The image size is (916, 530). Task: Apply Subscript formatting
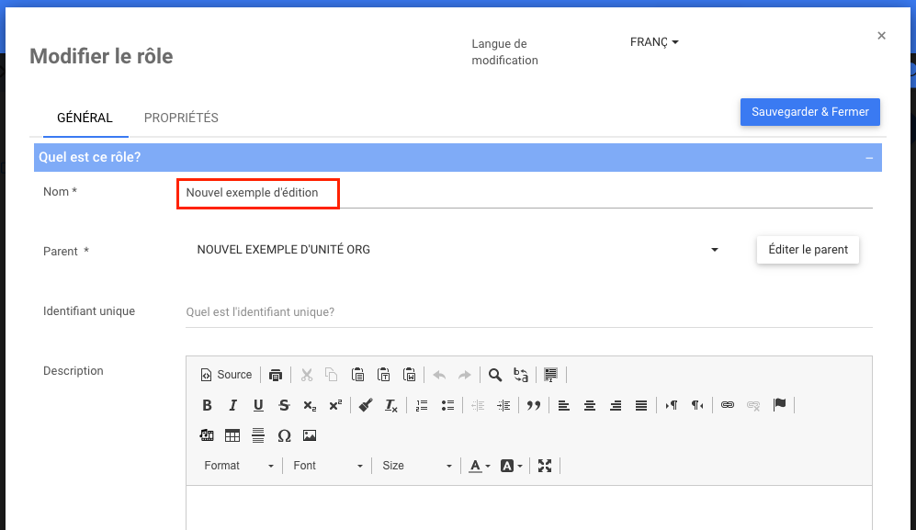coord(310,405)
